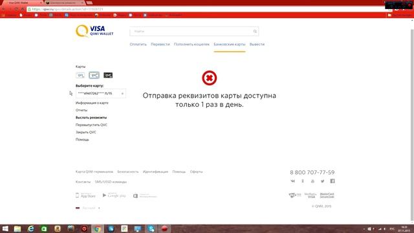The height and width of the screenshot is (233, 414).
Task: Select the black QVC card icon
Action: (x=108, y=75)
